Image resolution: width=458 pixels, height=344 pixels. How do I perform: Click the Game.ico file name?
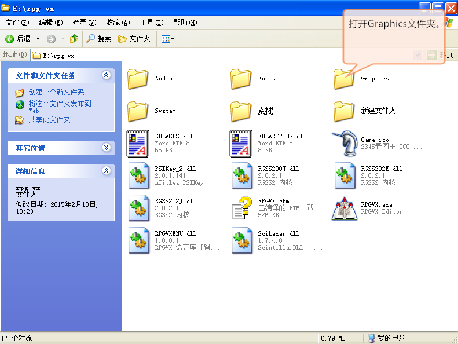(375, 140)
